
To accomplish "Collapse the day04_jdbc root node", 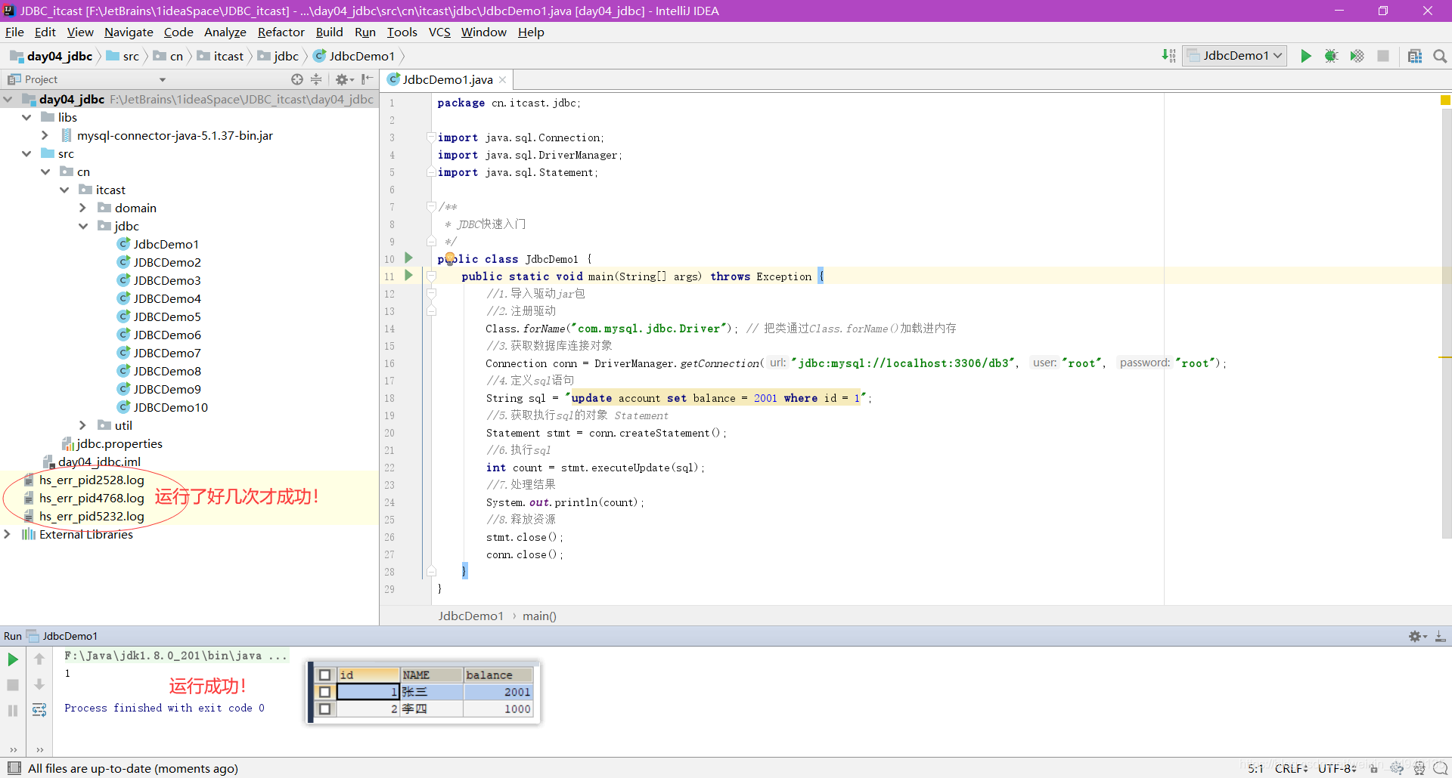I will 8,99.
